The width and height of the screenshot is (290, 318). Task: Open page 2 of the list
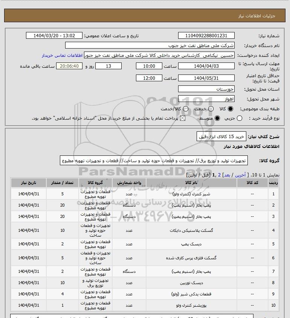coord(219,175)
